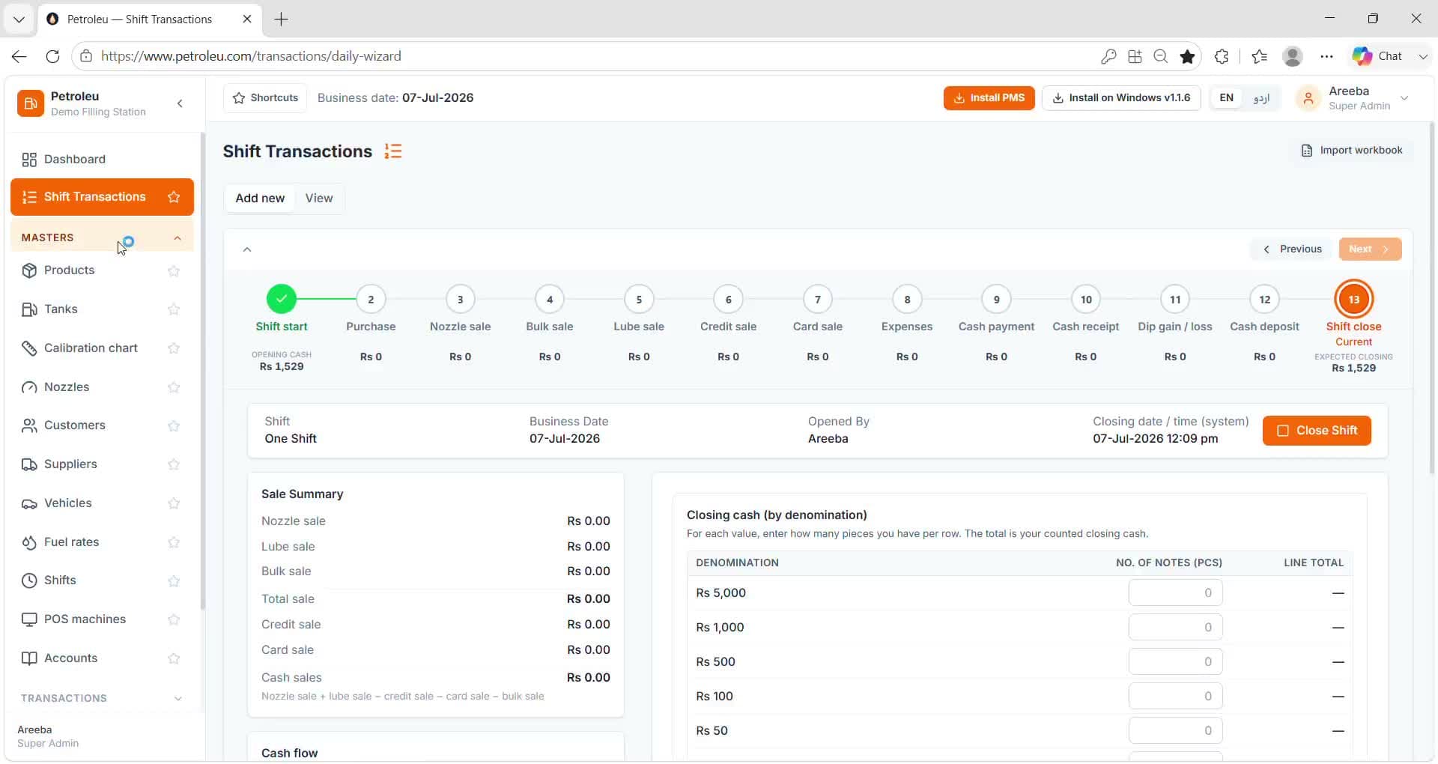Open the browser Extensions puzzle icon
The height and width of the screenshot is (764, 1438).
(1222, 56)
